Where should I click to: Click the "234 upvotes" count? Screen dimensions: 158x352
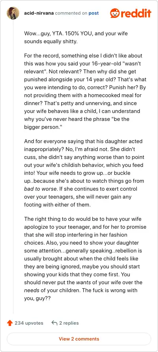pos(29,323)
